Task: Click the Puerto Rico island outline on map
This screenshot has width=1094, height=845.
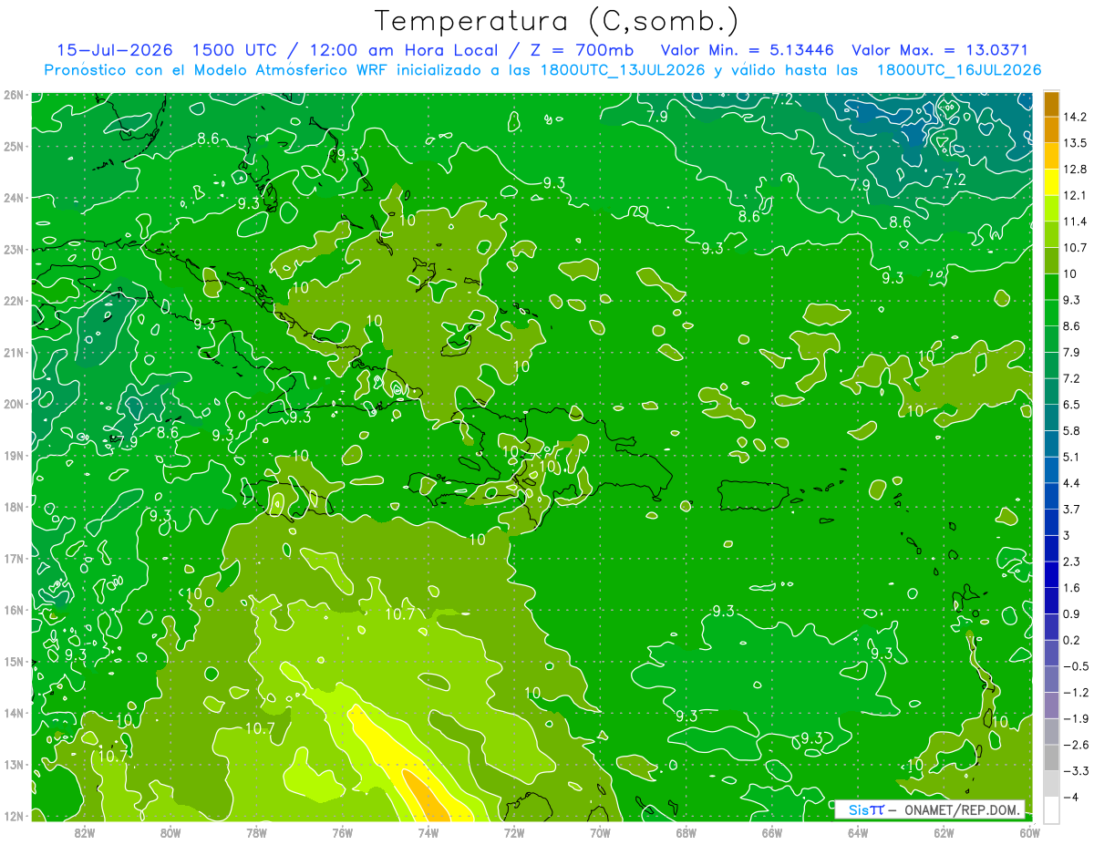Action: [753, 494]
